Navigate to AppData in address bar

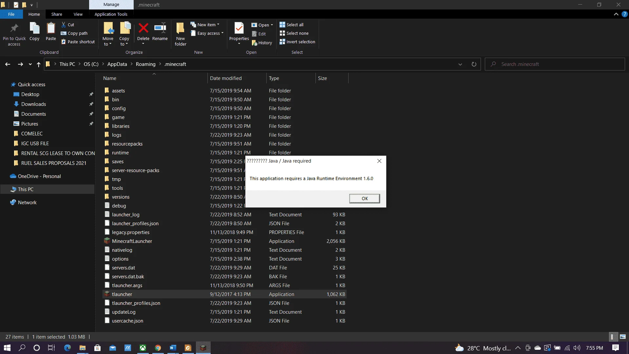tap(117, 64)
